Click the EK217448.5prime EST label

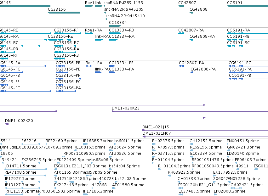pos(71,185)
